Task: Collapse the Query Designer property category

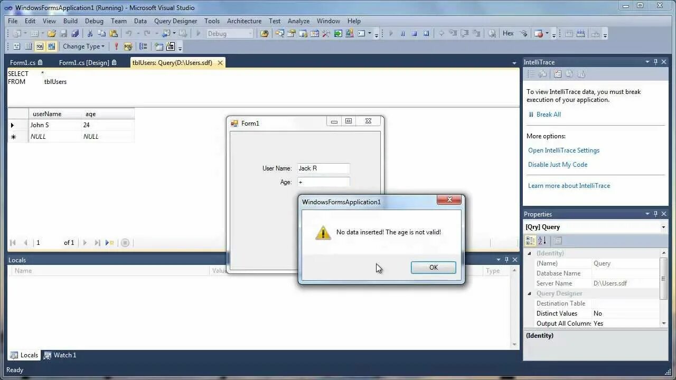Action: (530, 293)
